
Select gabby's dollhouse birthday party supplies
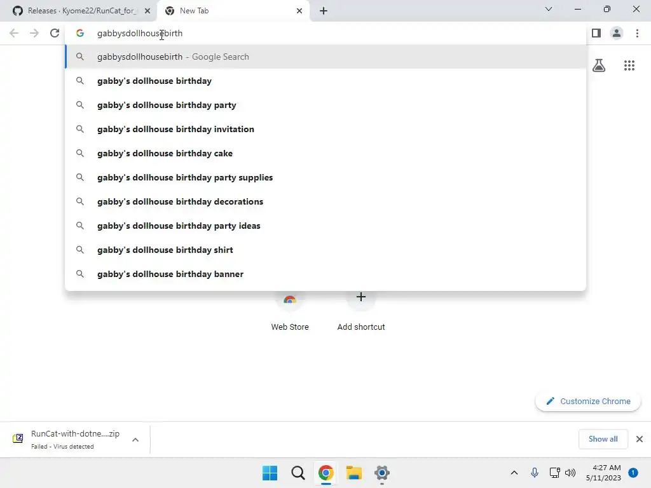(x=325, y=177)
